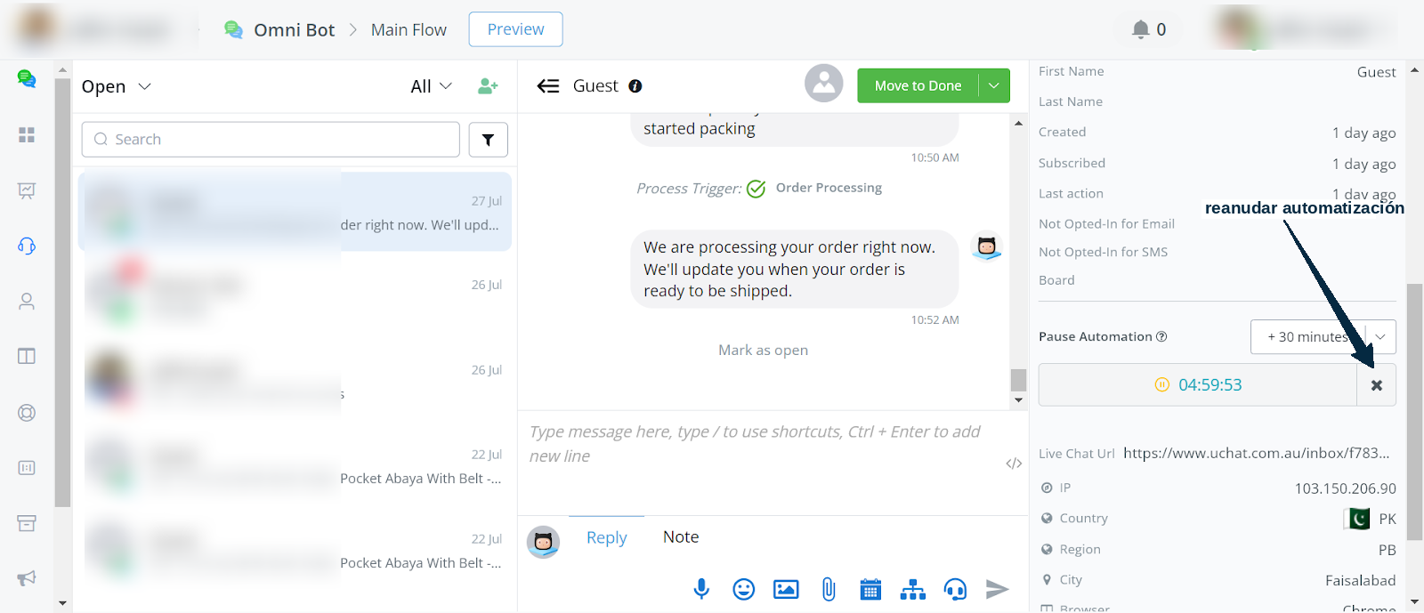Click Mark as open
The height and width of the screenshot is (613, 1424).
pos(764,351)
